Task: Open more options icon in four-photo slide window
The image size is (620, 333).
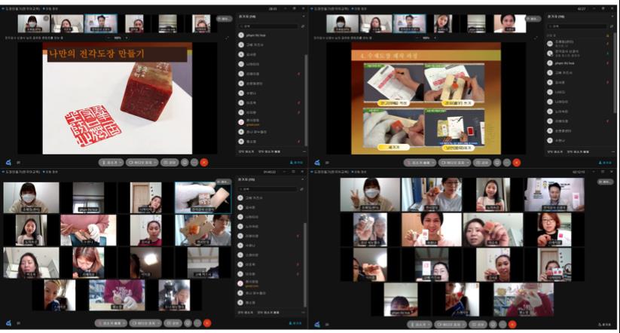Action: (506, 163)
